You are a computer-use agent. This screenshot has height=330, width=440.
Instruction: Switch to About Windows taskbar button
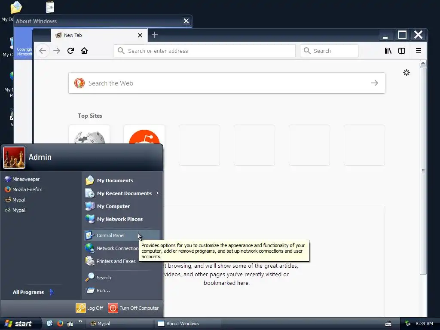[188, 324]
